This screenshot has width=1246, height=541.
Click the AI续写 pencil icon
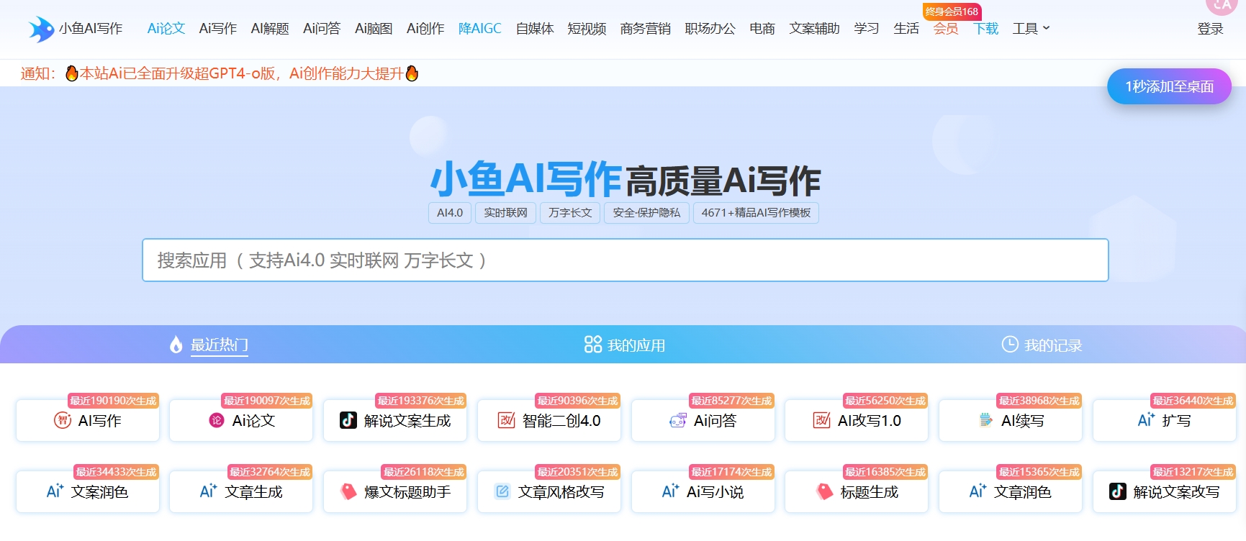tap(986, 420)
